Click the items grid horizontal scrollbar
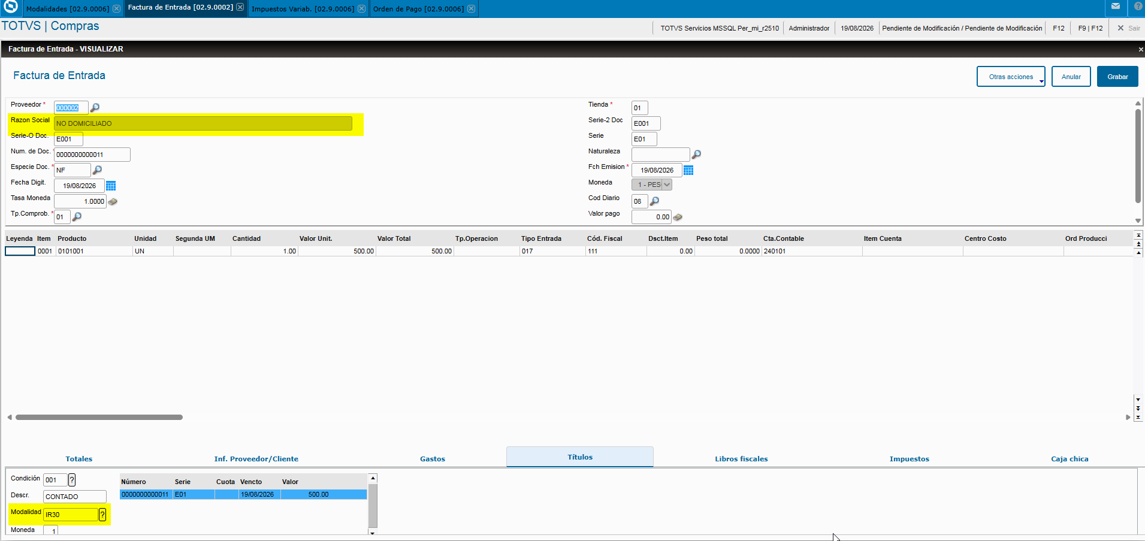Viewport: 1145px width, 541px height. (x=99, y=417)
